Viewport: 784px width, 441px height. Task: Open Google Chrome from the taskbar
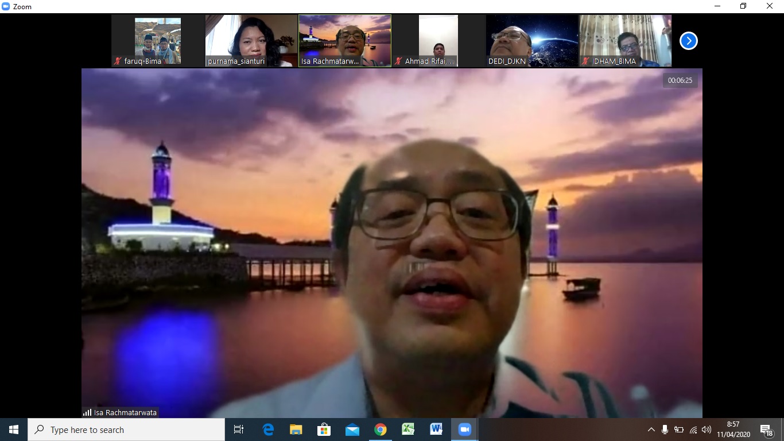click(380, 430)
